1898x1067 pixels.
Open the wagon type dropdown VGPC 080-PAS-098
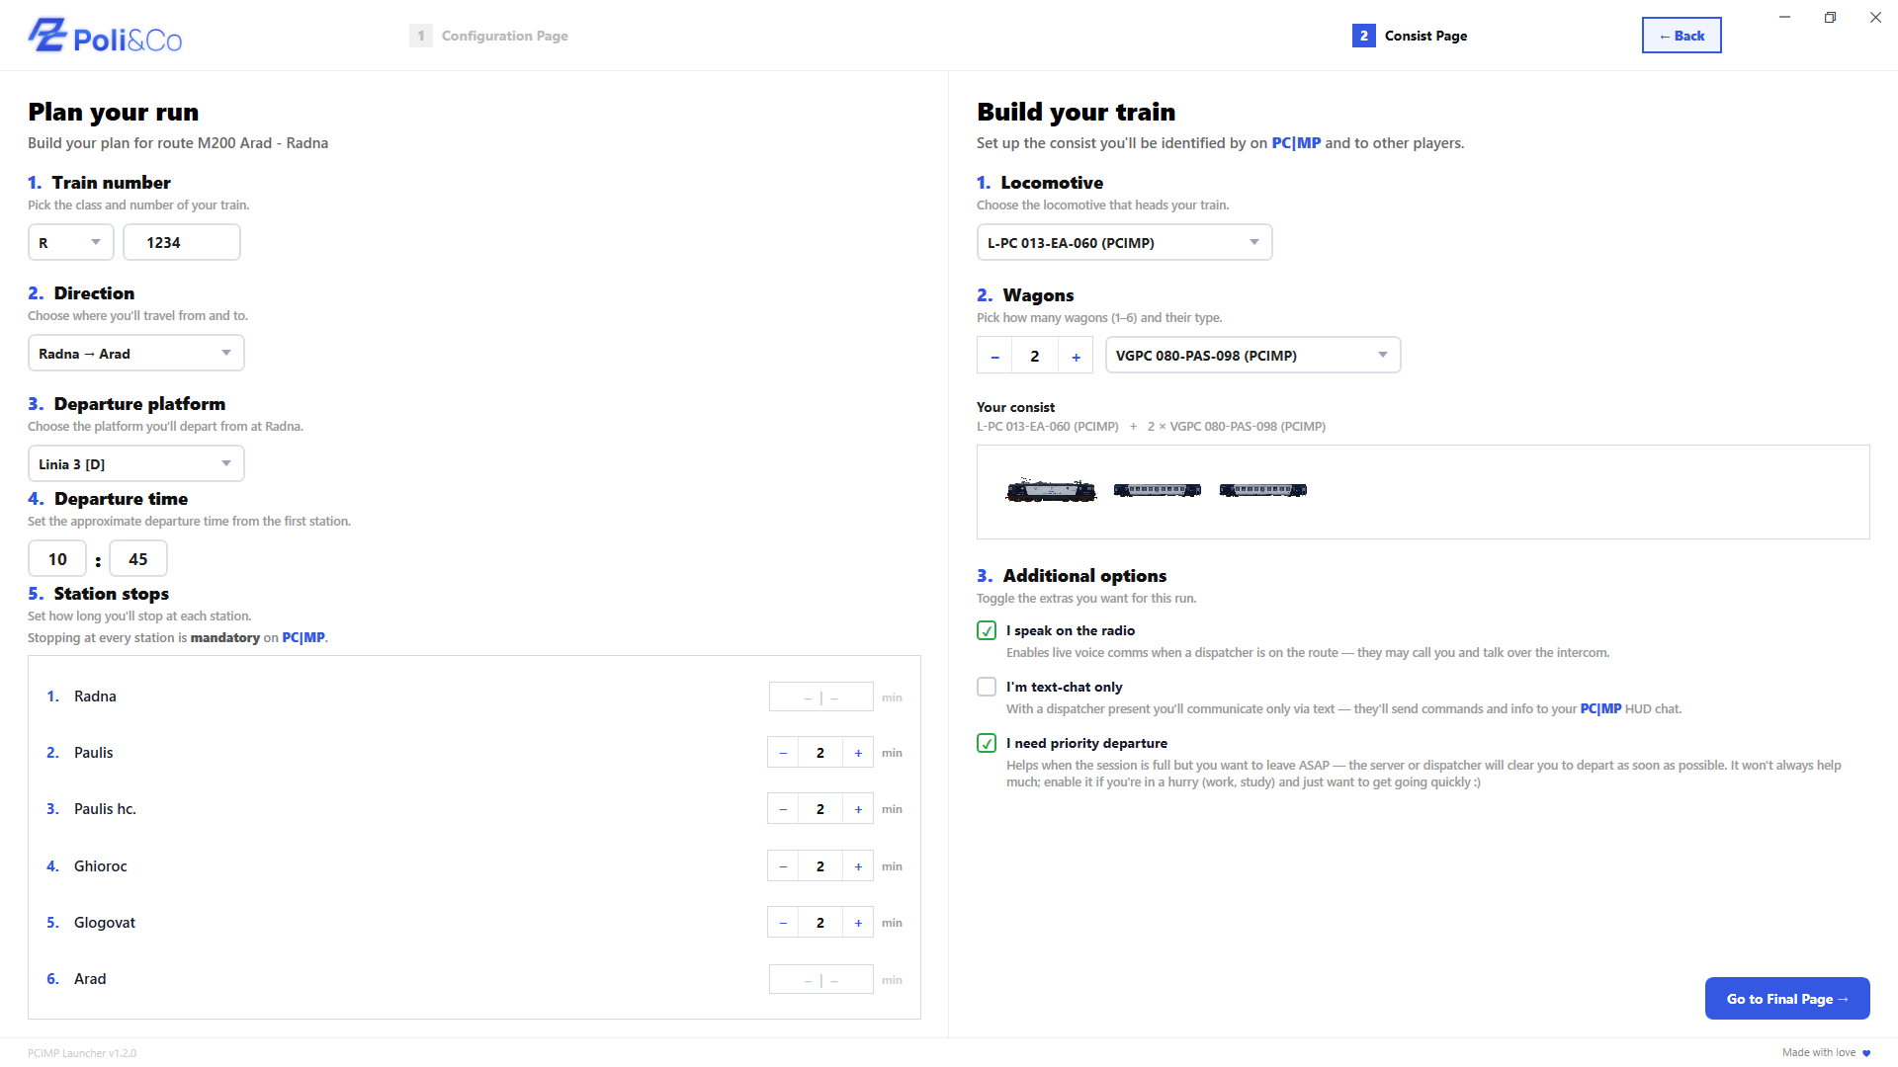click(x=1253, y=355)
